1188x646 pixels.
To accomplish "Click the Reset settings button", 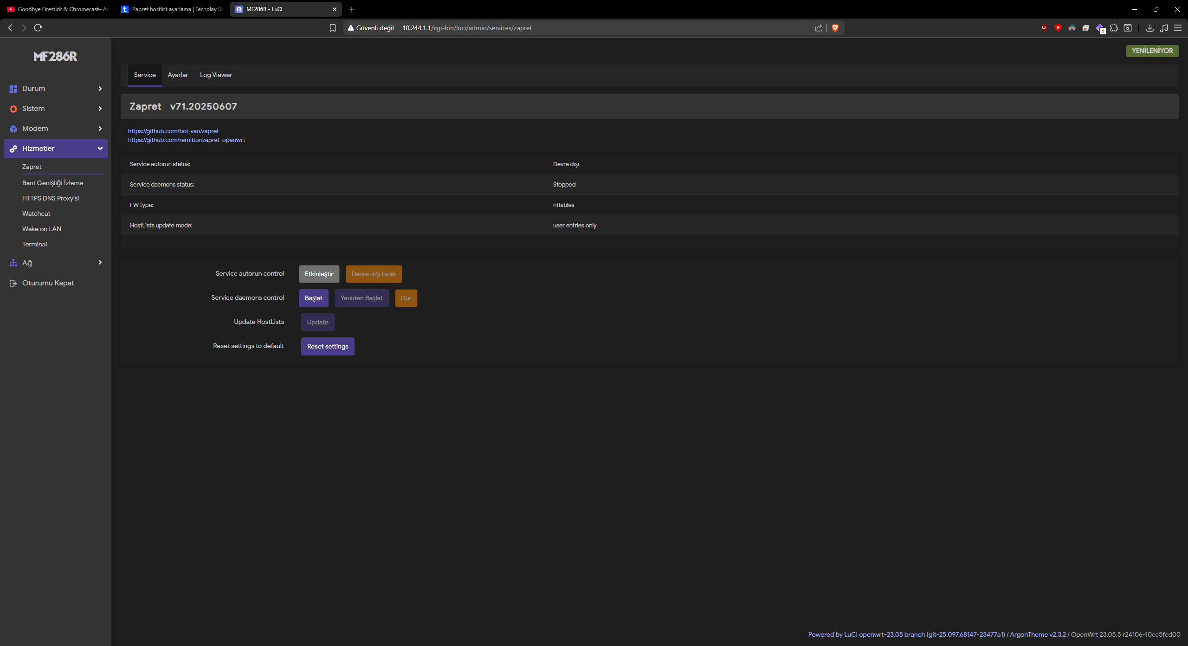I will coord(328,346).
